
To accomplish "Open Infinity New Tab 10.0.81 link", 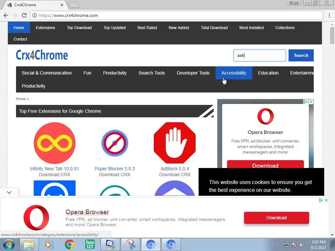I will click(x=55, y=169).
